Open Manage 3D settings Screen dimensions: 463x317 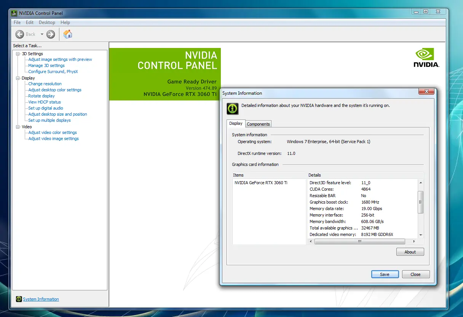(x=46, y=65)
